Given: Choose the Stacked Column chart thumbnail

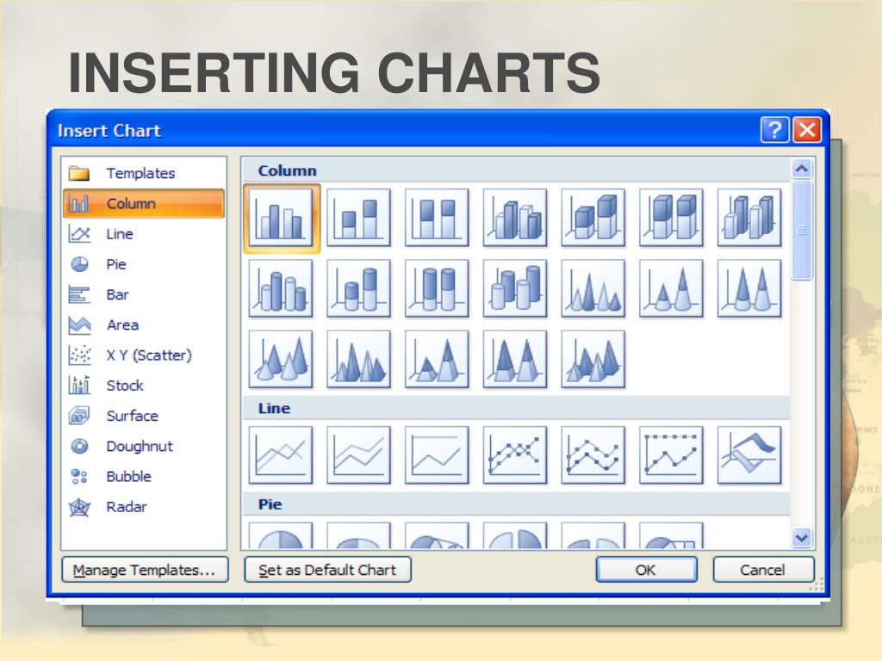Looking at the screenshot, I should click(359, 218).
